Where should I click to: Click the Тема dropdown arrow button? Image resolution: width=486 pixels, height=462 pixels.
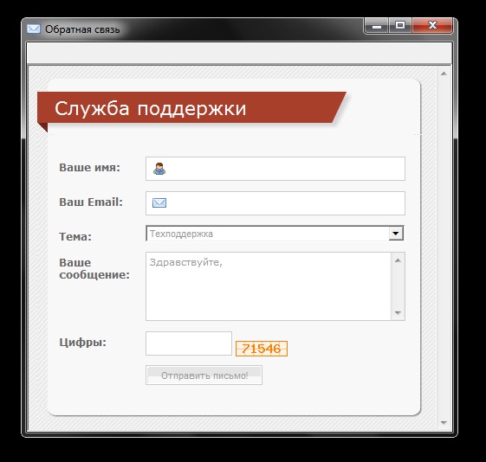396,234
